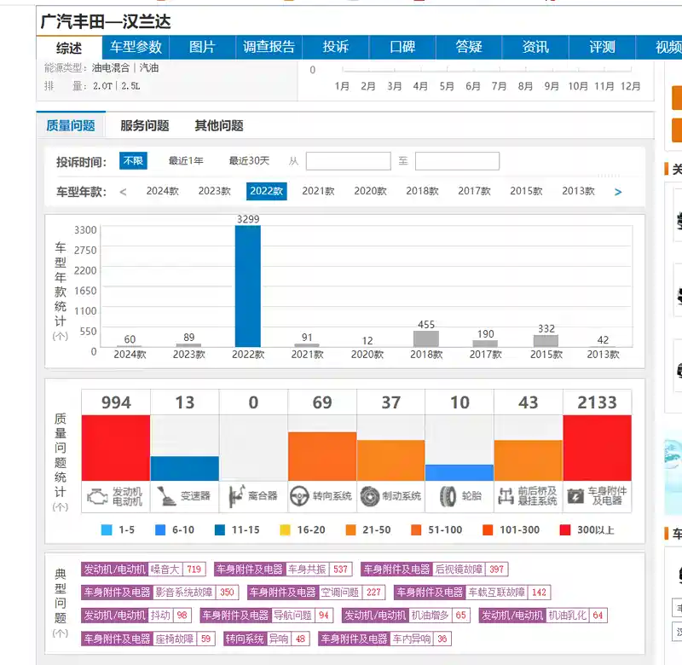Go to previous model years arrow
The height and width of the screenshot is (665, 682).
123,192
